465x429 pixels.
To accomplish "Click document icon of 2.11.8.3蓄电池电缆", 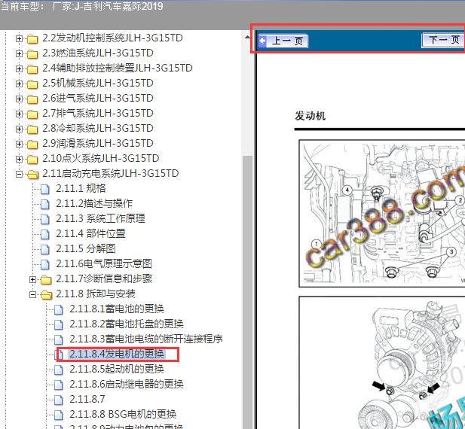I will coord(59,340).
